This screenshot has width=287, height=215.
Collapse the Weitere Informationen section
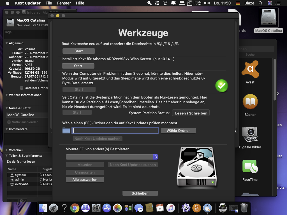(7, 95)
